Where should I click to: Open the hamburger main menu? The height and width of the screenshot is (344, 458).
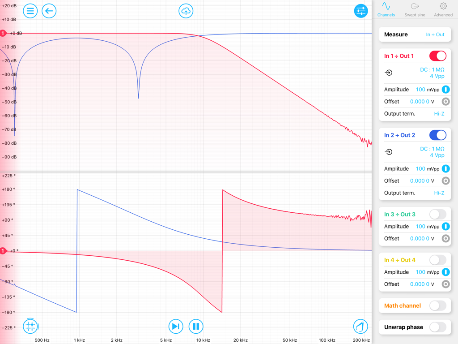click(x=30, y=11)
